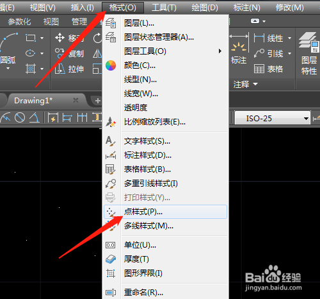Click the 表格 table tool
This screenshot has width=320, height=299.
(268, 69)
